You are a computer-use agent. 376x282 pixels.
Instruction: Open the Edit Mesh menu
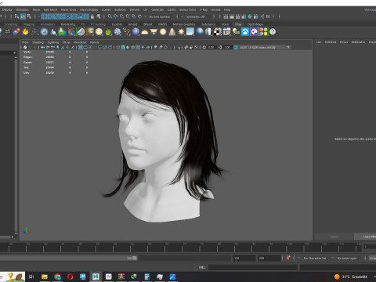[50, 9]
